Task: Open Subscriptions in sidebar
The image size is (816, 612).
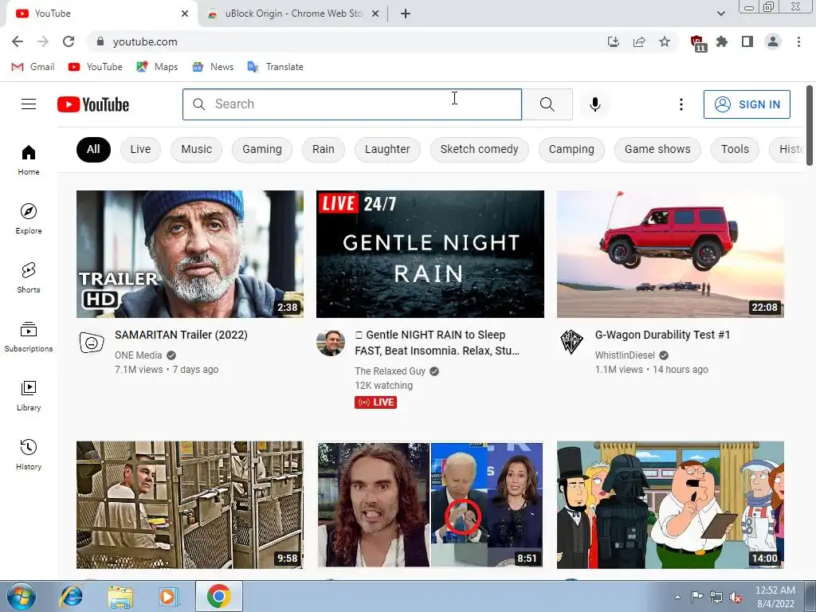Action: (x=29, y=337)
